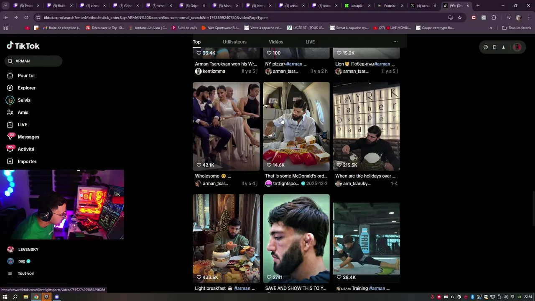The image size is (535, 301).
Task: Reload the page with the refresh icon
Action: (x=26, y=18)
